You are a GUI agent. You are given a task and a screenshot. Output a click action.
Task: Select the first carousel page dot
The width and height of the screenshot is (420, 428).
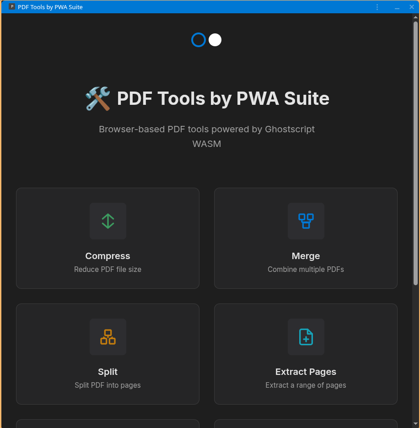click(198, 40)
